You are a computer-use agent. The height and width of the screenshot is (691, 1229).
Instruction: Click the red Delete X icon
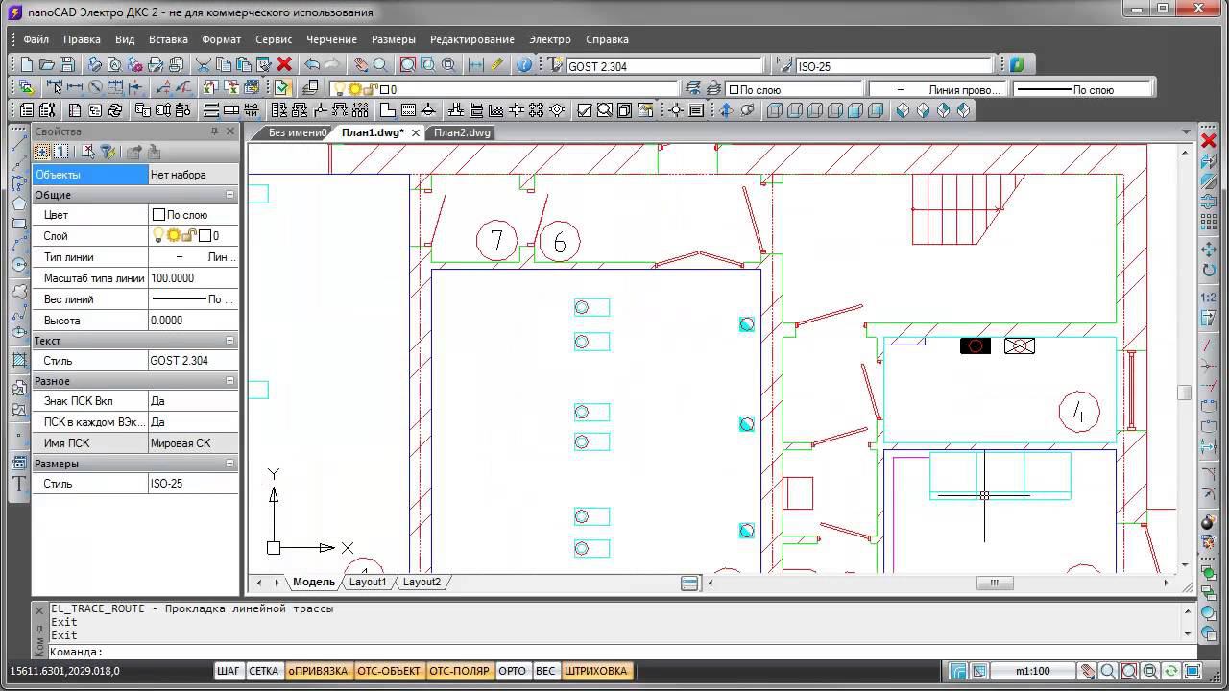point(284,65)
